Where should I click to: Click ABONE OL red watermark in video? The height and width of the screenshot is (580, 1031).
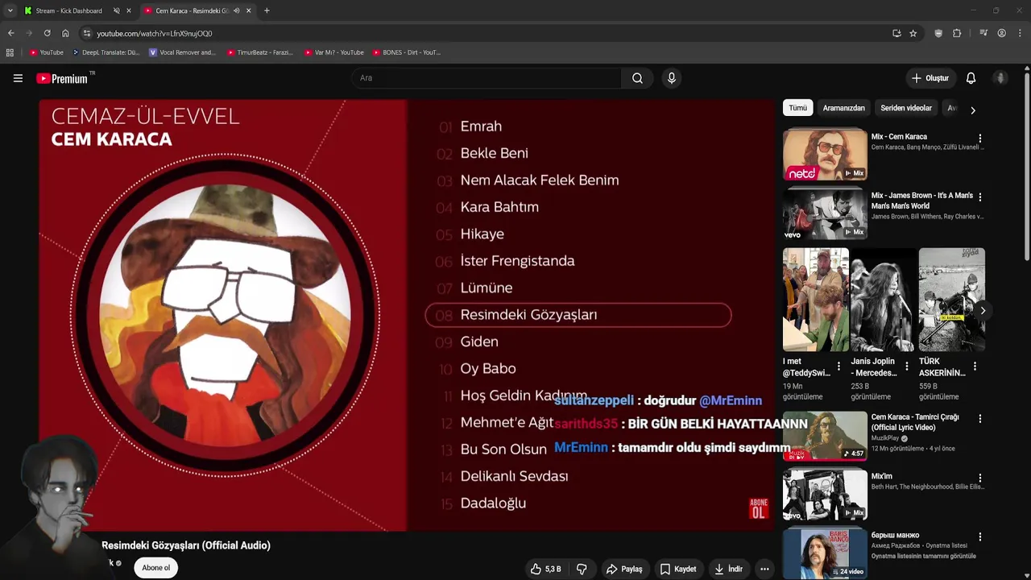(758, 508)
